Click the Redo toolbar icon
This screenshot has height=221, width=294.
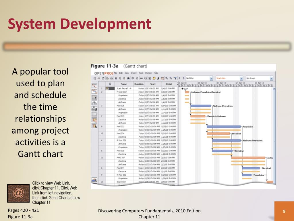pos(137,78)
